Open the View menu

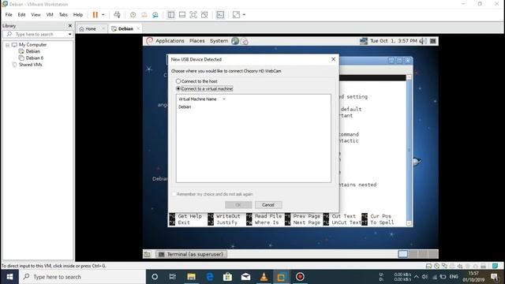[36, 15]
